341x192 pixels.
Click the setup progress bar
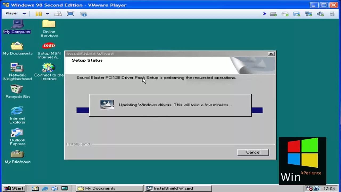click(x=169, y=110)
